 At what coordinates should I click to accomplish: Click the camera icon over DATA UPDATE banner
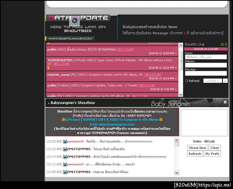click(x=75, y=21)
